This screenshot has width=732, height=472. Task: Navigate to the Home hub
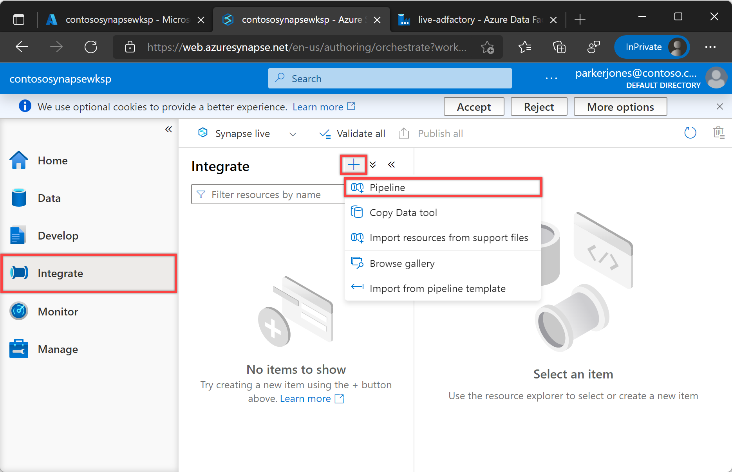click(x=52, y=160)
